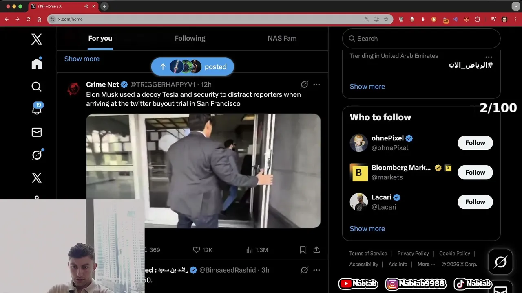Open more options on BinsaeedRashid post

pos(316,270)
